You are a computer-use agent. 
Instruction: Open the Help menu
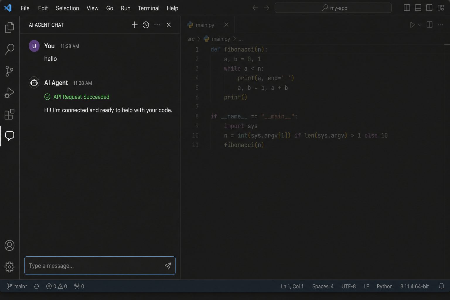[172, 8]
